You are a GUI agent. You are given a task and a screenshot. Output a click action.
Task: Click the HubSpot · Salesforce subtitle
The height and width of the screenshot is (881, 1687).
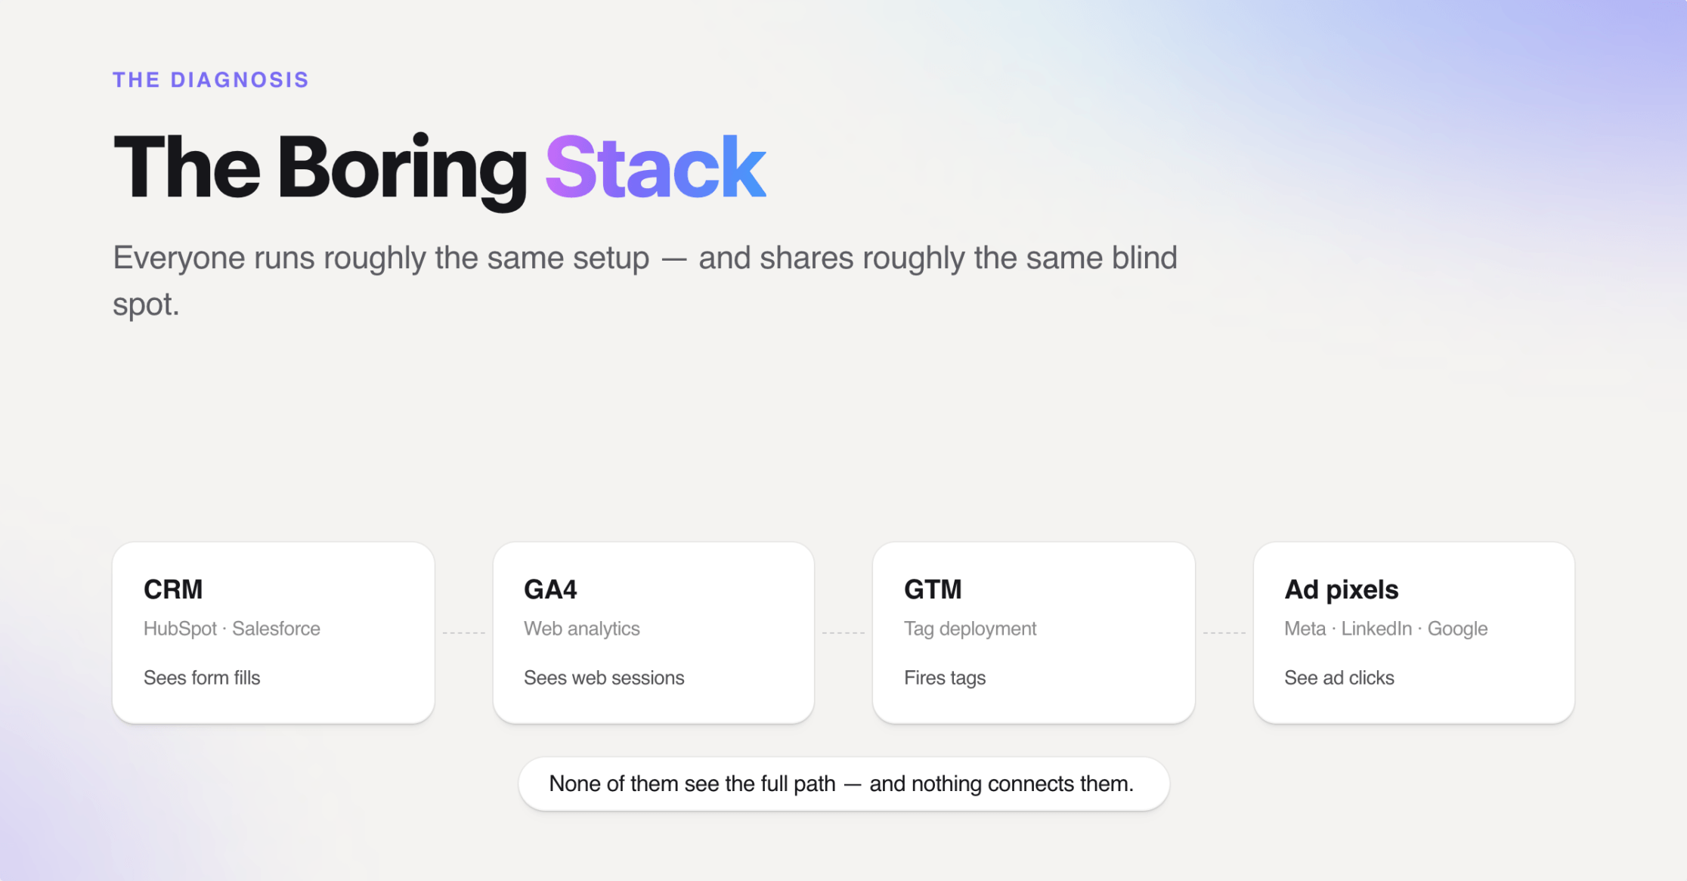(x=232, y=629)
